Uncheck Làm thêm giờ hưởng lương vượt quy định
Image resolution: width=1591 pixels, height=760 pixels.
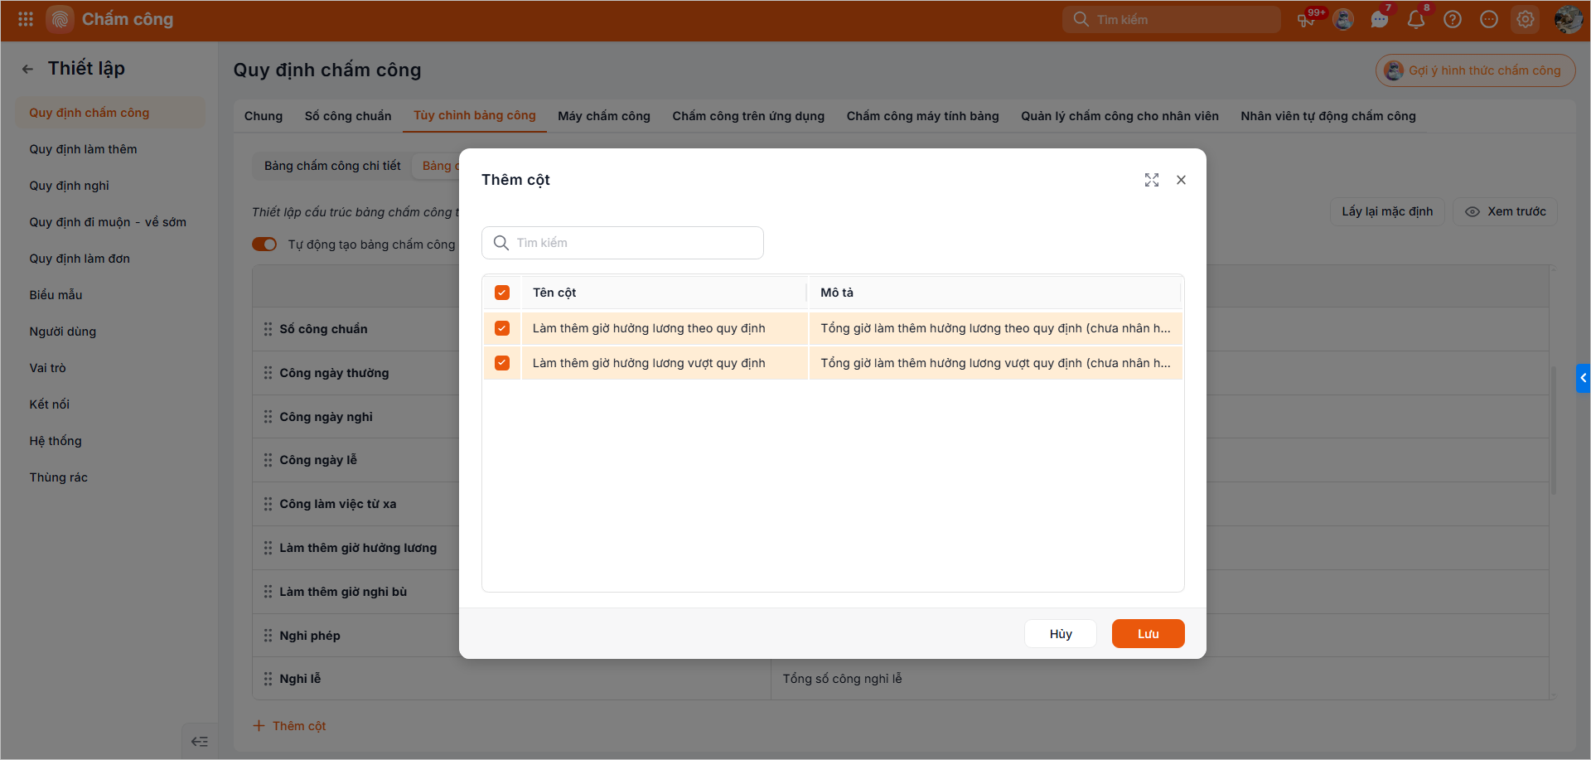coord(502,363)
